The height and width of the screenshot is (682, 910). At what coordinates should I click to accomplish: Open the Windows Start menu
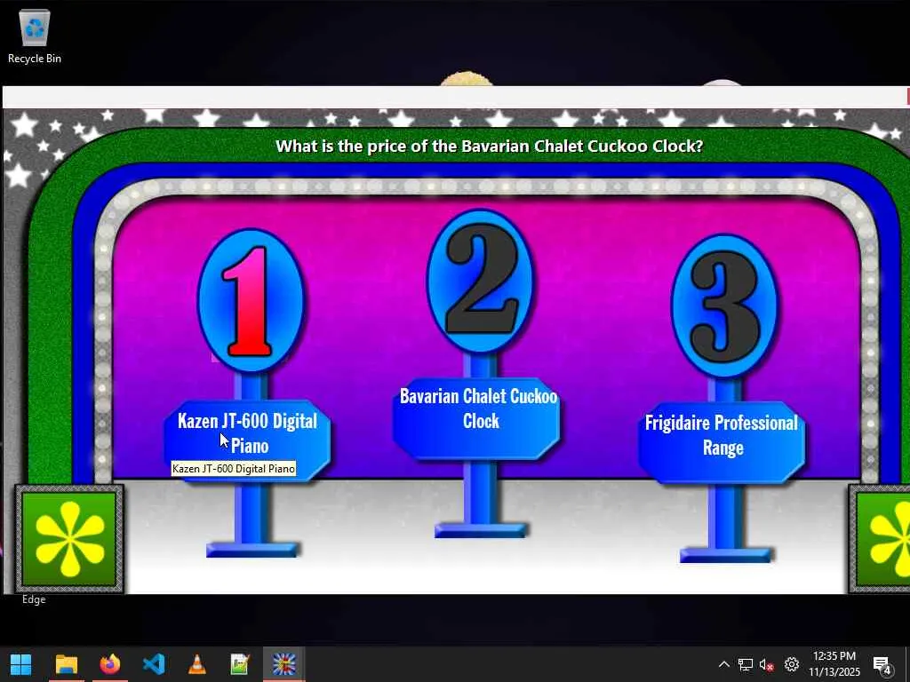21,664
